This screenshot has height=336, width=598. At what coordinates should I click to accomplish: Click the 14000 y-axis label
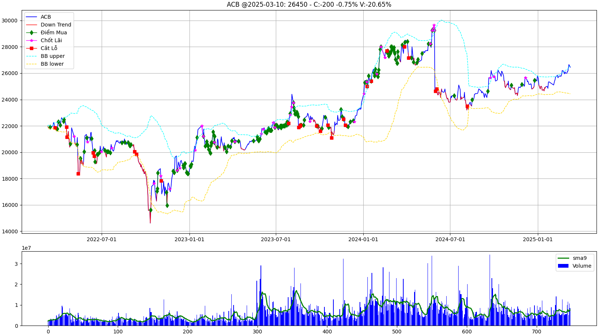coord(10,231)
